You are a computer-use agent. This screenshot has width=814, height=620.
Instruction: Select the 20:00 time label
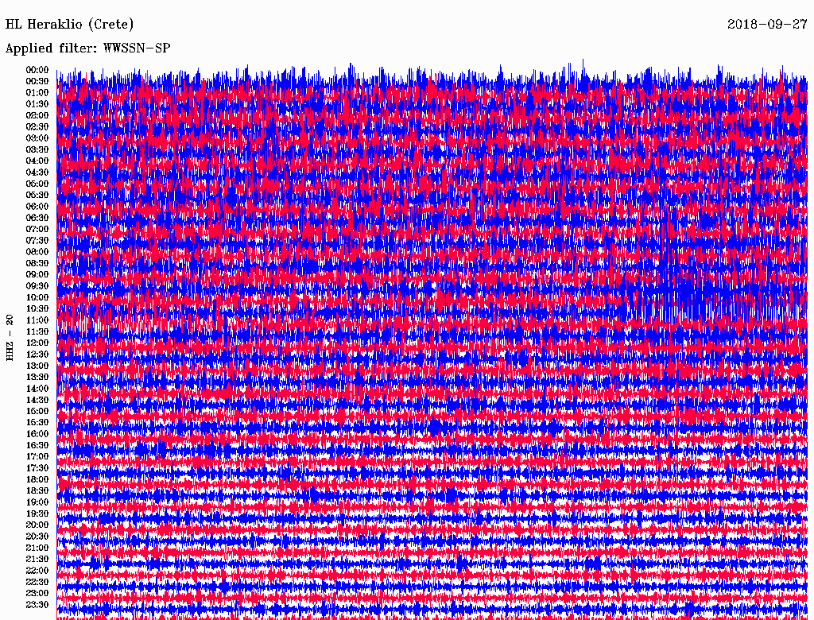click(37, 525)
